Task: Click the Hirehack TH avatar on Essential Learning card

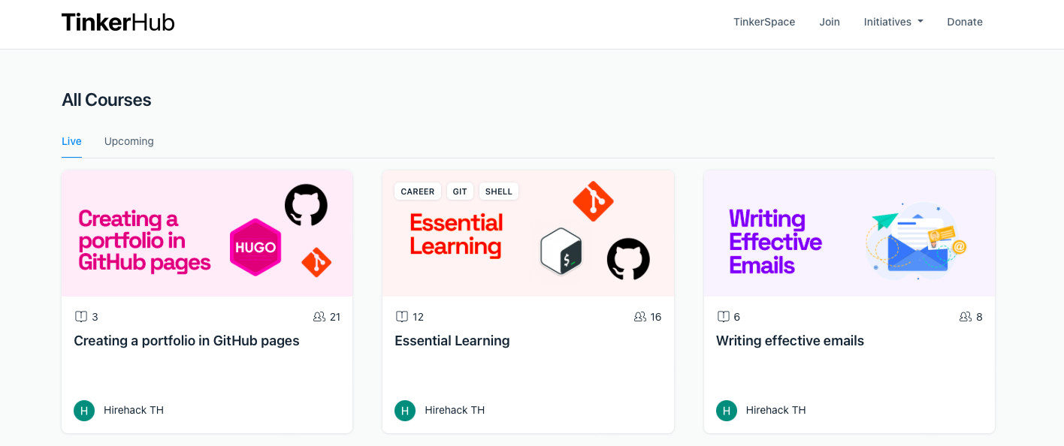Action: (405, 411)
